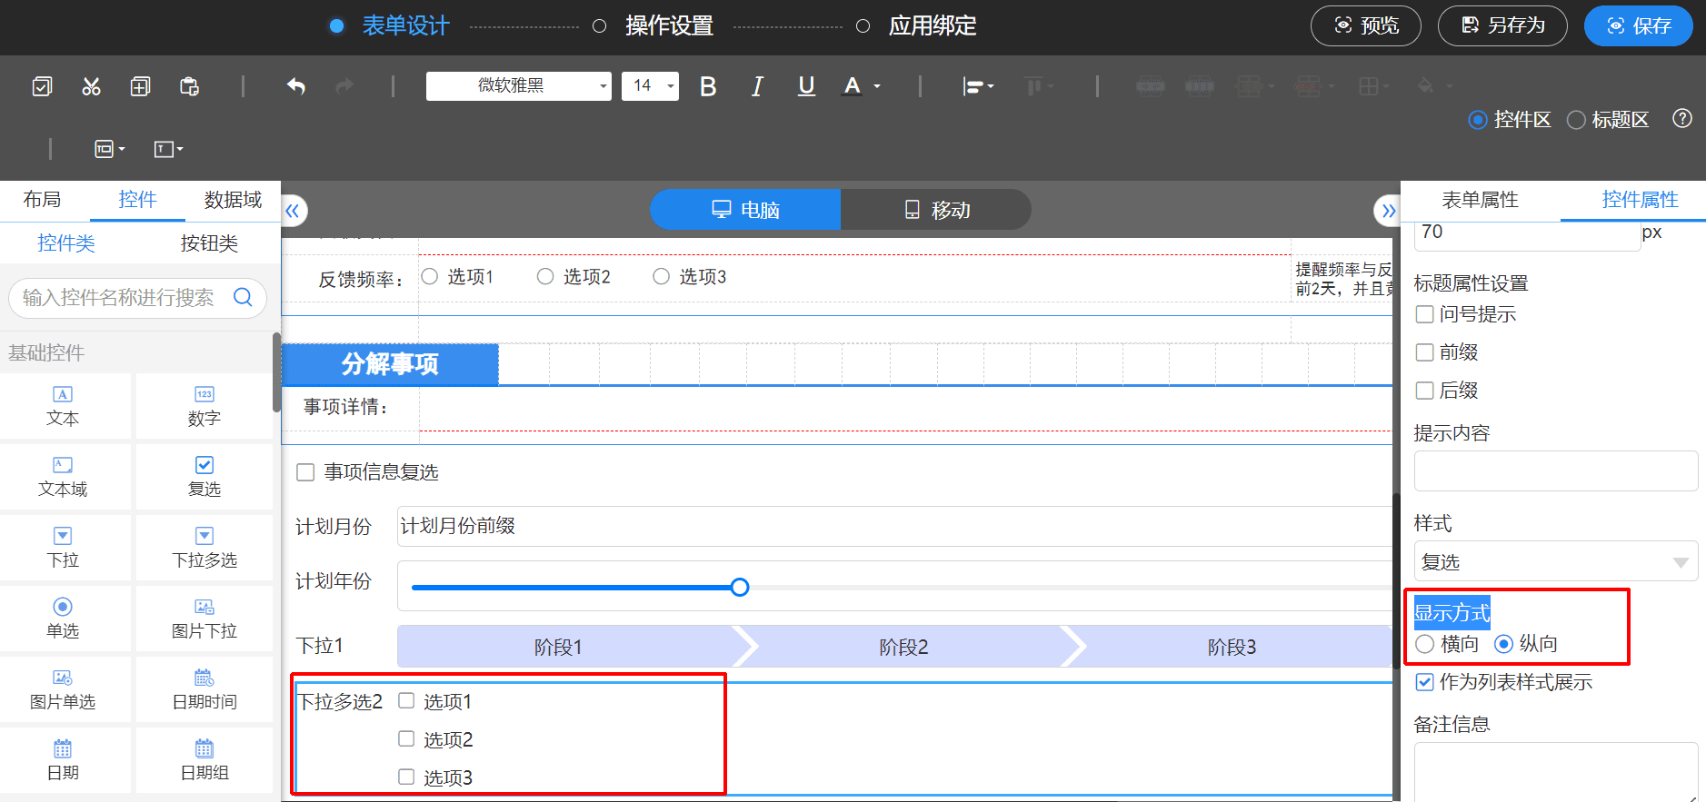Image resolution: width=1706 pixels, height=802 pixels.
Task: Check the 事项信息复选 checkbox
Action: pos(305,472)
